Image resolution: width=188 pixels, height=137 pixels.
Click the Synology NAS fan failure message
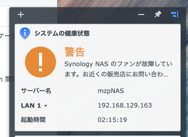(x=118, y=69)
